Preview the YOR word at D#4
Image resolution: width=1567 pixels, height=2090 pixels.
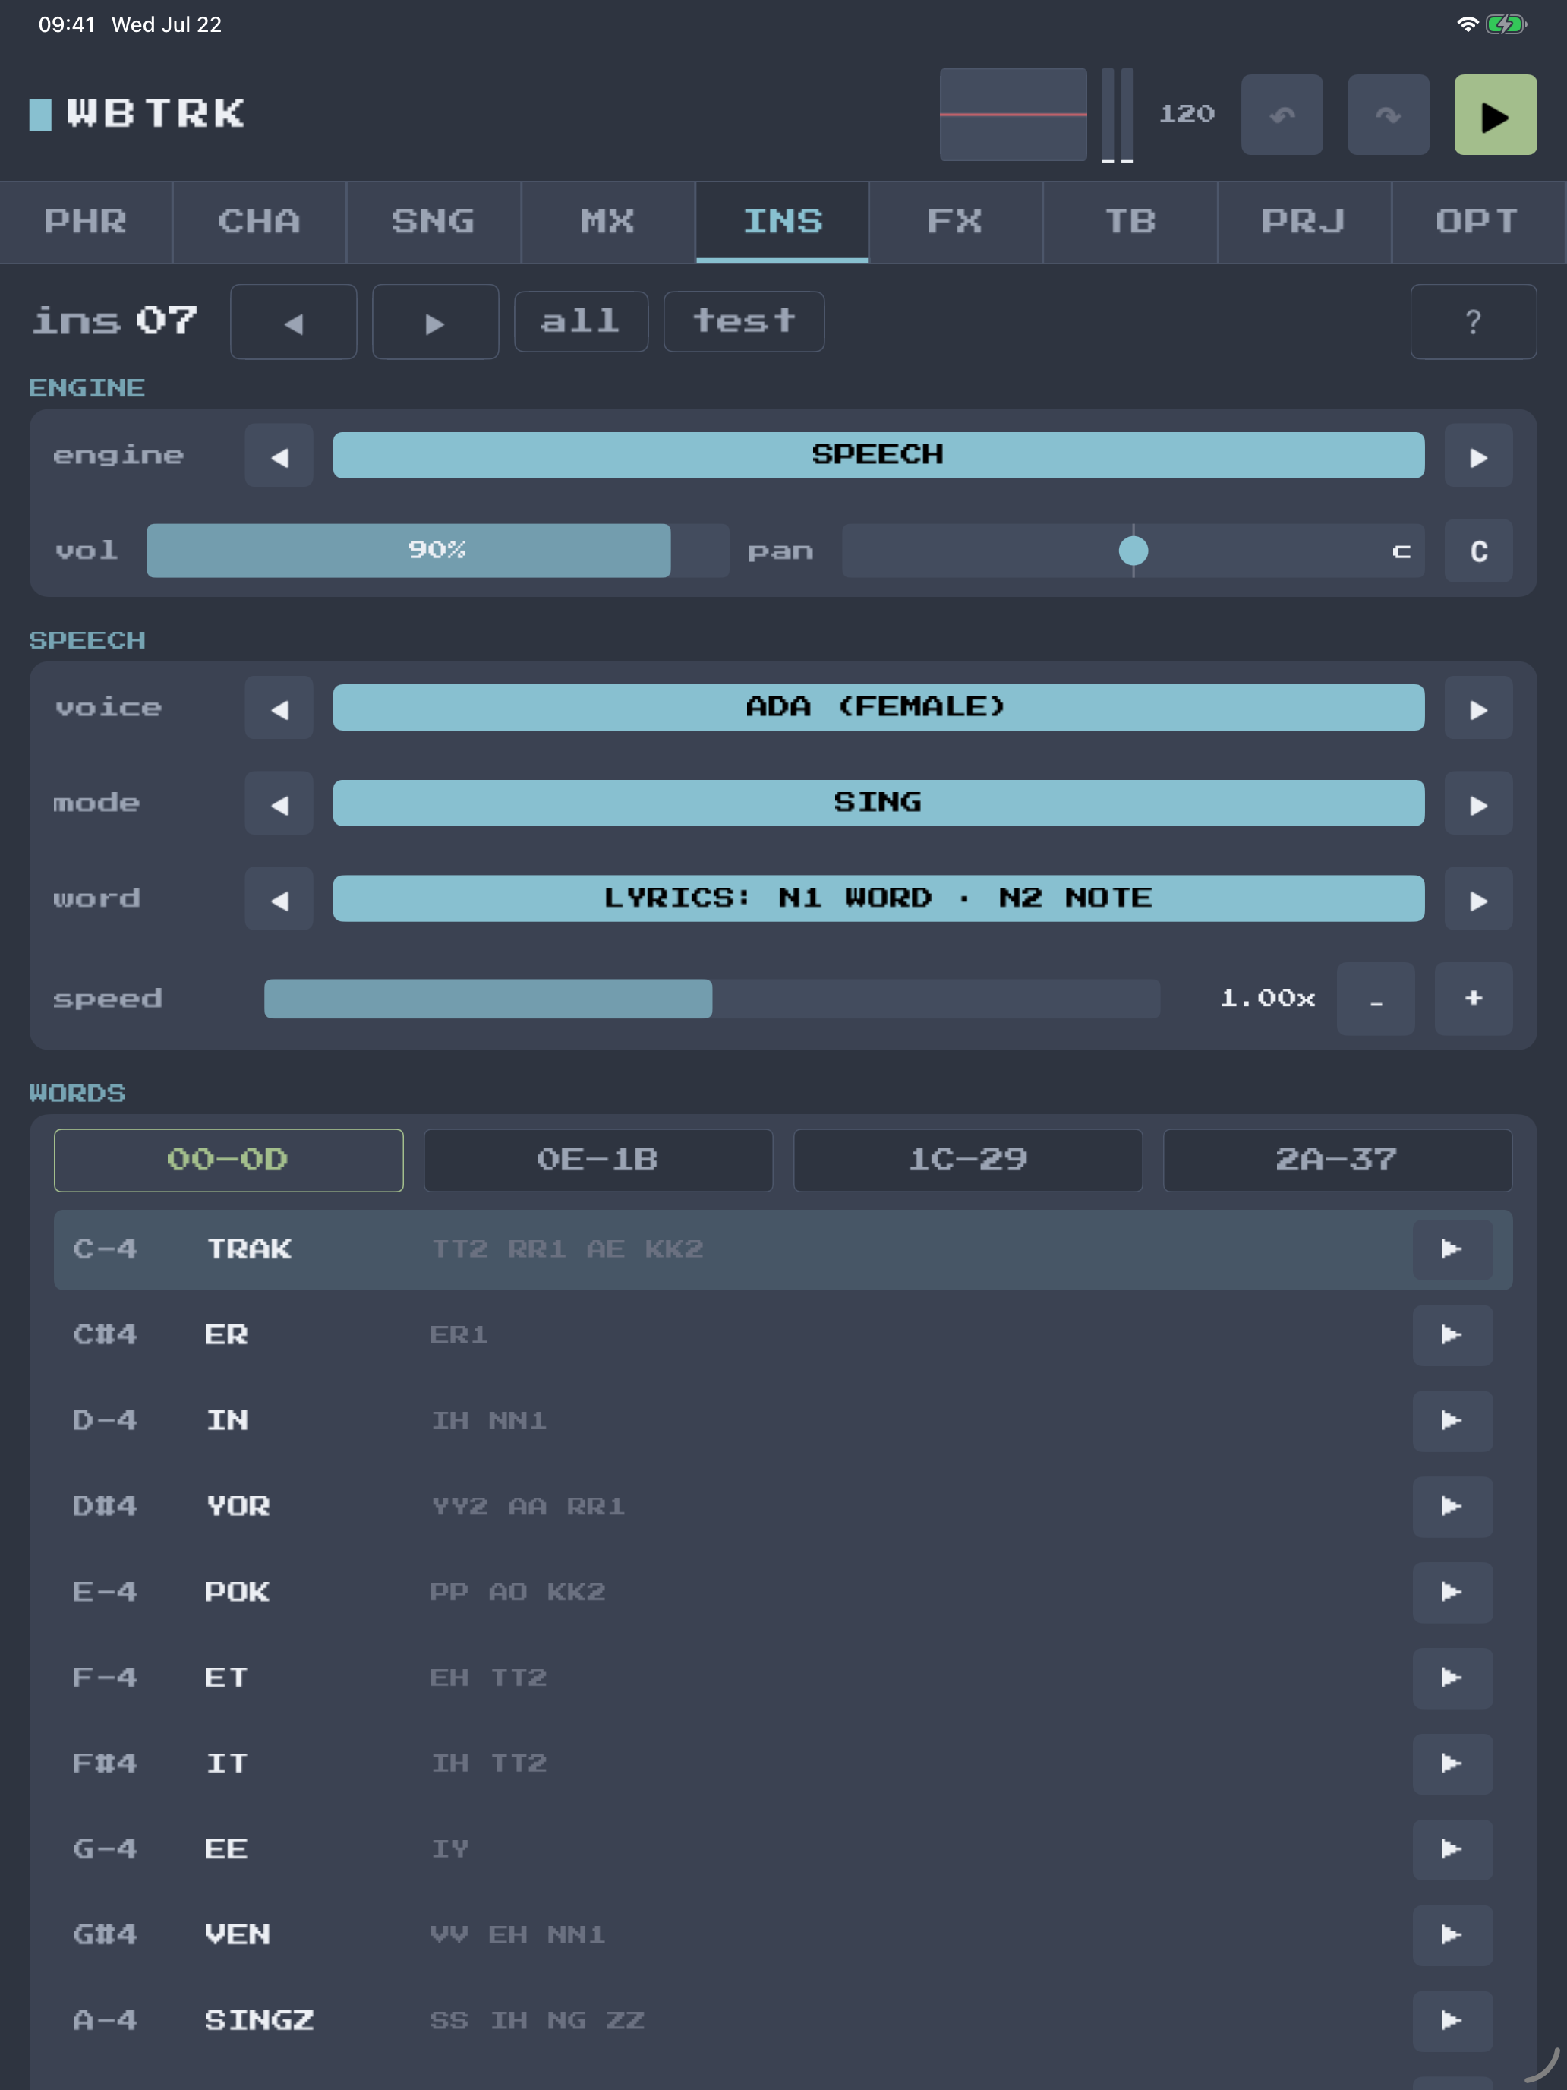pyautogui.click(x=1452, y=1506)
